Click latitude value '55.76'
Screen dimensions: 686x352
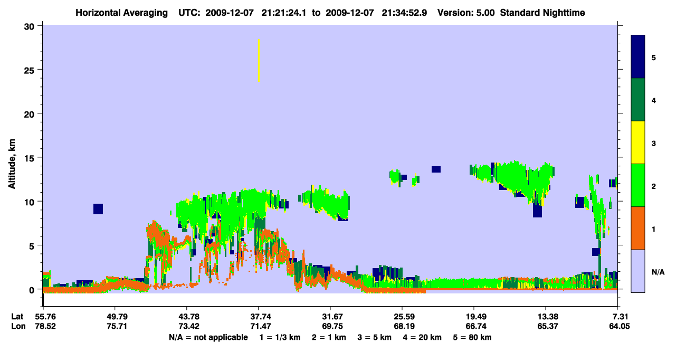point(45,317)
